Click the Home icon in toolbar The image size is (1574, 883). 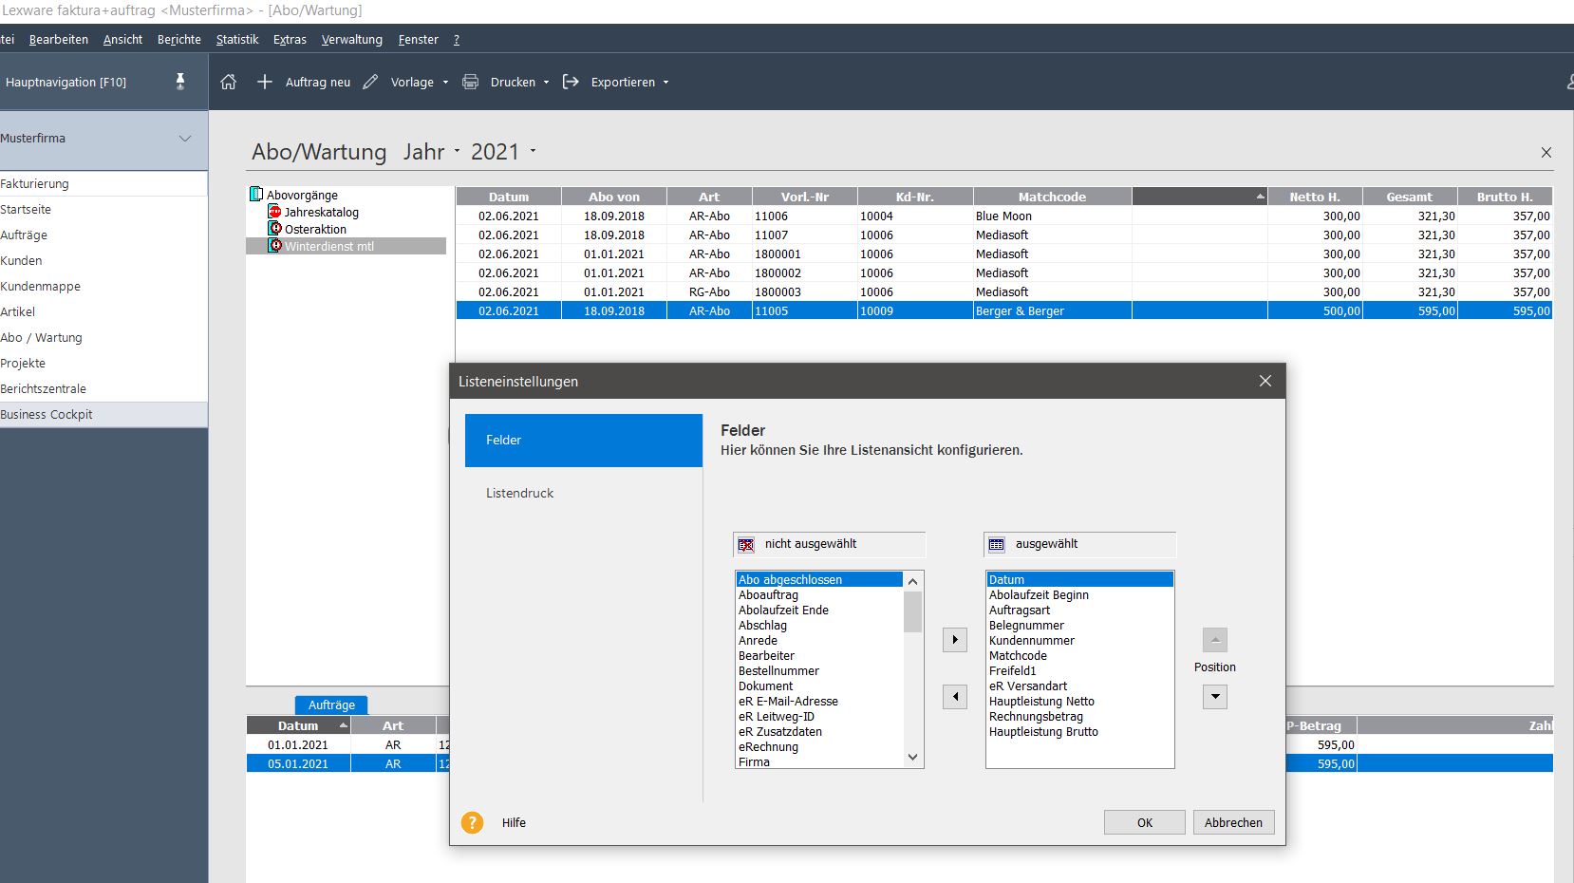[x=229, y=82]
